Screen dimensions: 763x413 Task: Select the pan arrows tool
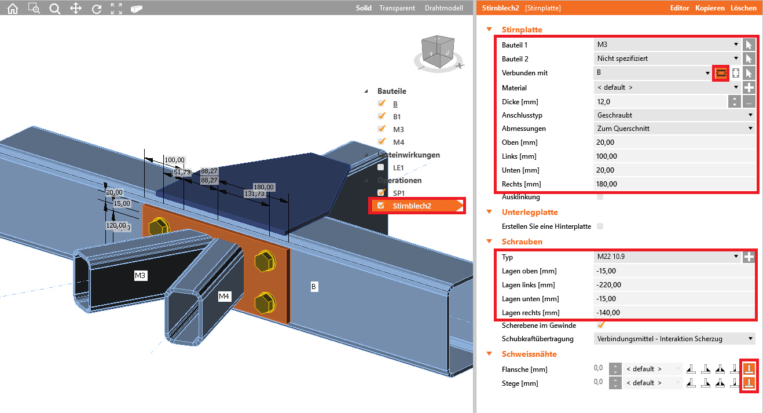(x=75, y=8)
